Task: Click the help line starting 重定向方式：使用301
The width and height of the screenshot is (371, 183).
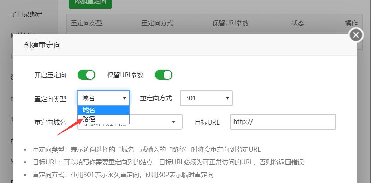Action: pyautogui.click(x=123, y=175)
